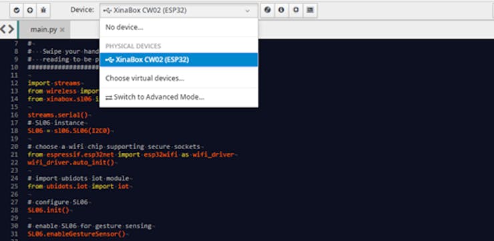Open device info icon
This screenshot has width=494, height=241.
pos(281,10)
